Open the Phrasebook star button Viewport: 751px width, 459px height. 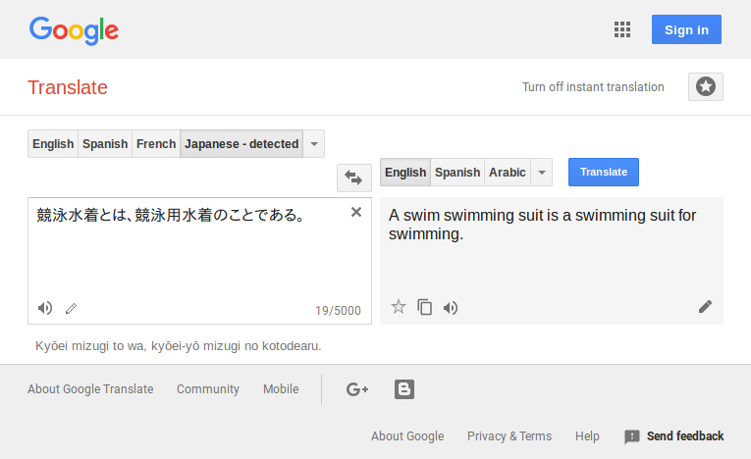706,86
